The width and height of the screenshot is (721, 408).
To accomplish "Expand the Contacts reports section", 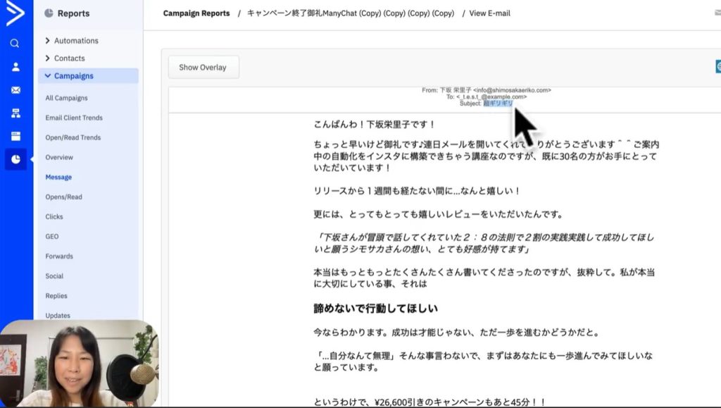I will (69, 58).
